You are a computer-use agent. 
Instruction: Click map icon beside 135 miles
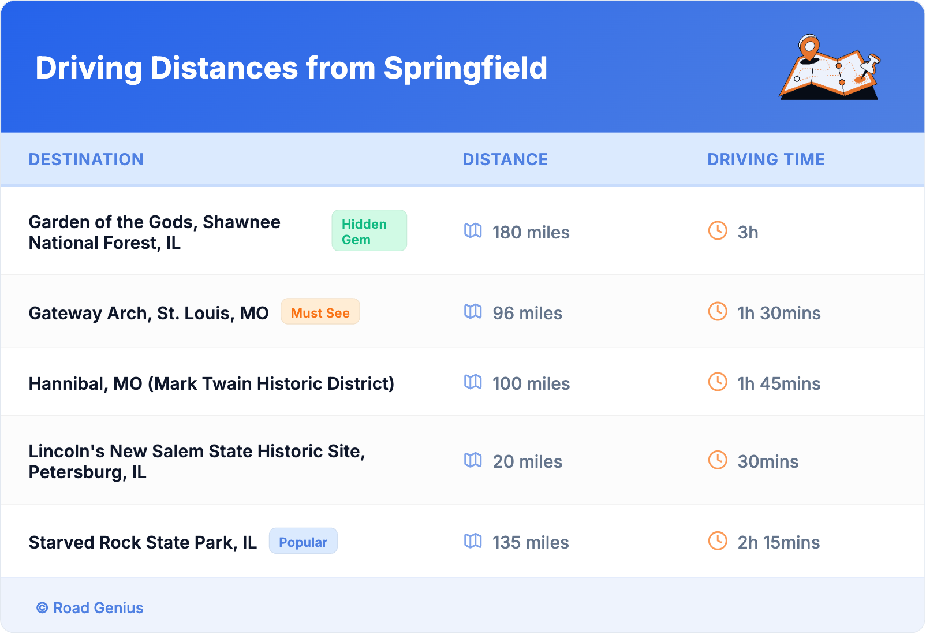click(473, 541)
